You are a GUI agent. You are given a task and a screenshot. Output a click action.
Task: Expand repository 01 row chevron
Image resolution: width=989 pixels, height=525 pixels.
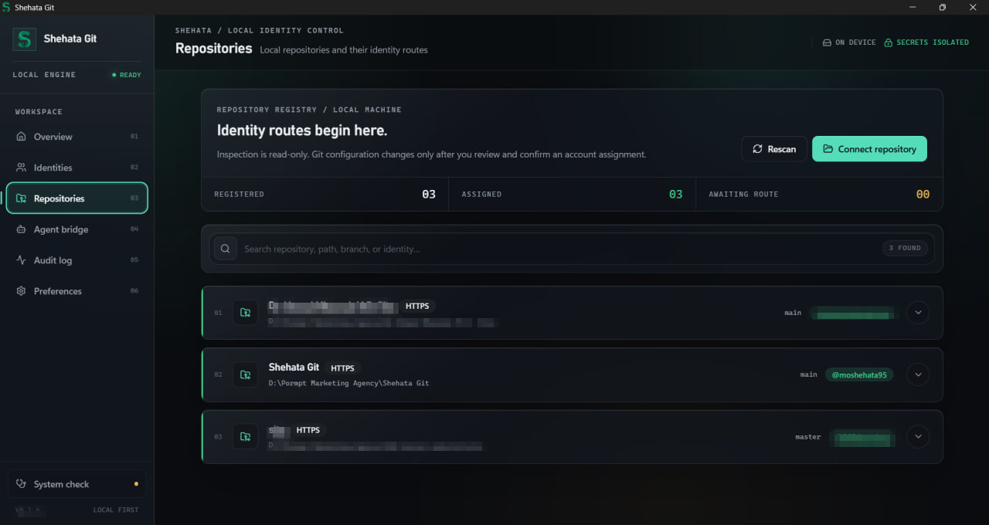(x=918, y=313)
